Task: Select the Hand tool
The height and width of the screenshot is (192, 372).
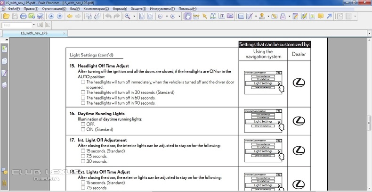Action: 188,16
